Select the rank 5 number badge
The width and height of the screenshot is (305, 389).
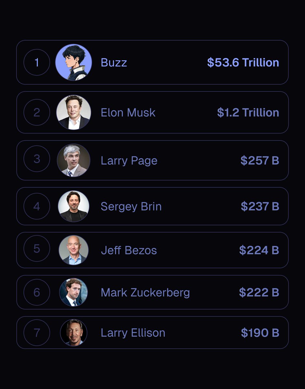point(37,249)
